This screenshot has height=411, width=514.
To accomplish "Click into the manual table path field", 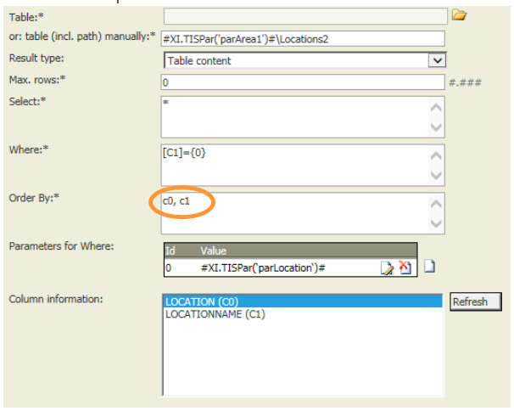I will [x=303, y=39].
